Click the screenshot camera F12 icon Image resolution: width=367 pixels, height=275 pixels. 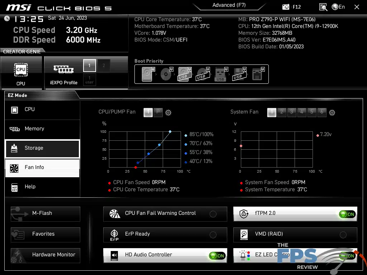pos(286,7)
